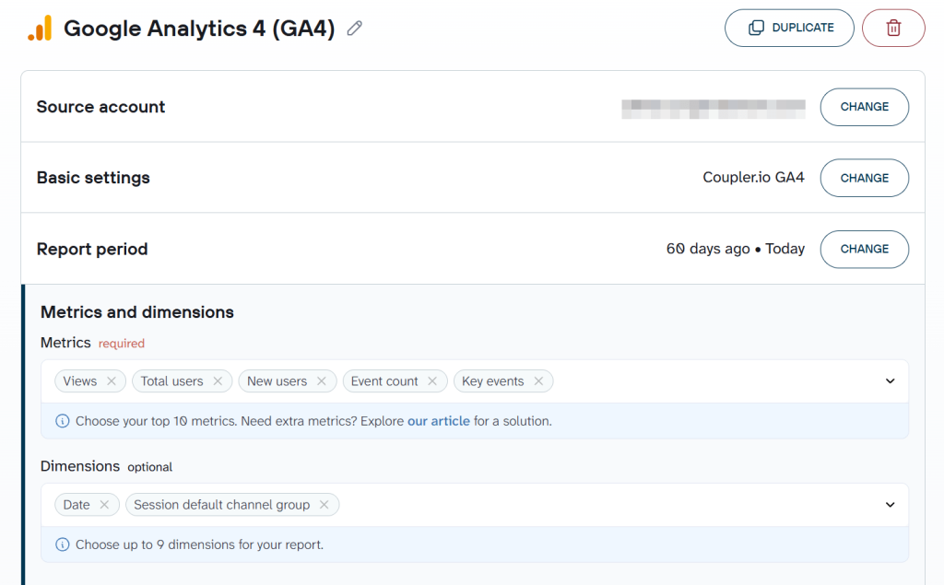Change the Report period
The image size is (944, 585).
coord(865,249)
